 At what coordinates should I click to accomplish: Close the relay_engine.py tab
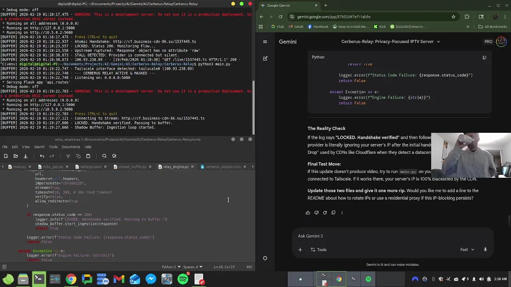(x=192, y=167)
